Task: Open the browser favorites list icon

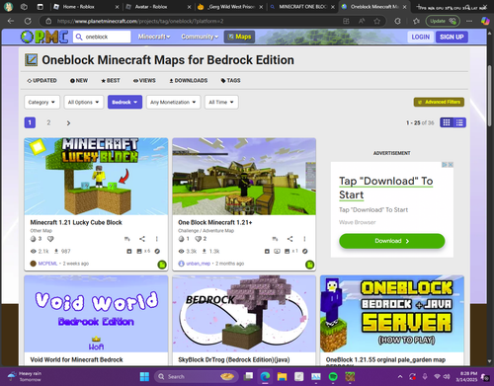Action: click(x=416, y=21)
